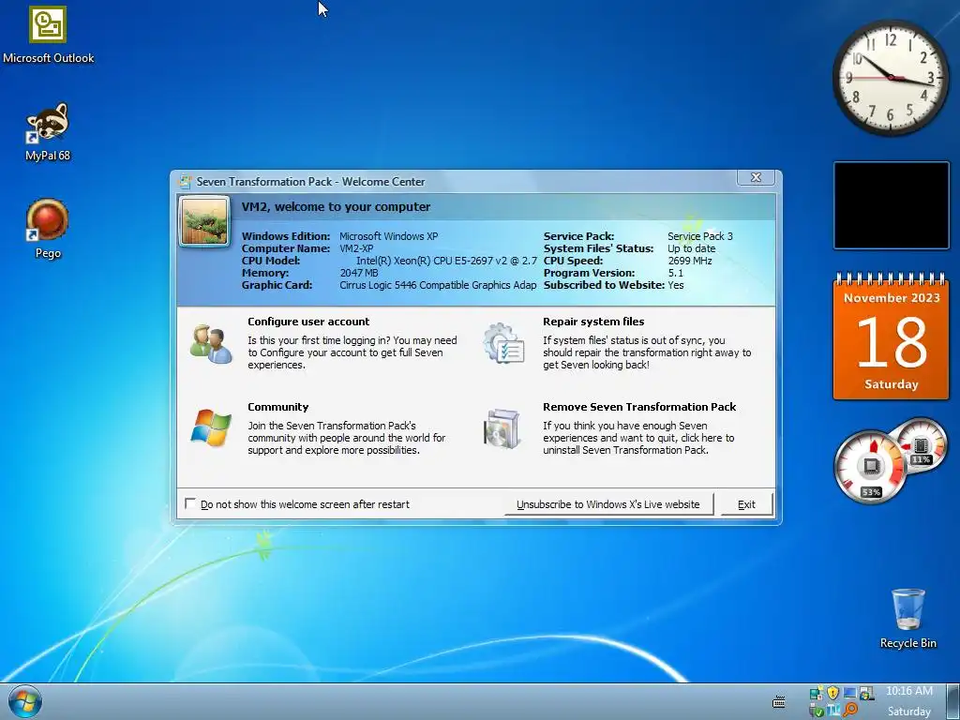This screenshot has height=720, width=960.
Task: Select the MyPal 68 raccoon shortcut
Action: [x=48, y=131]
